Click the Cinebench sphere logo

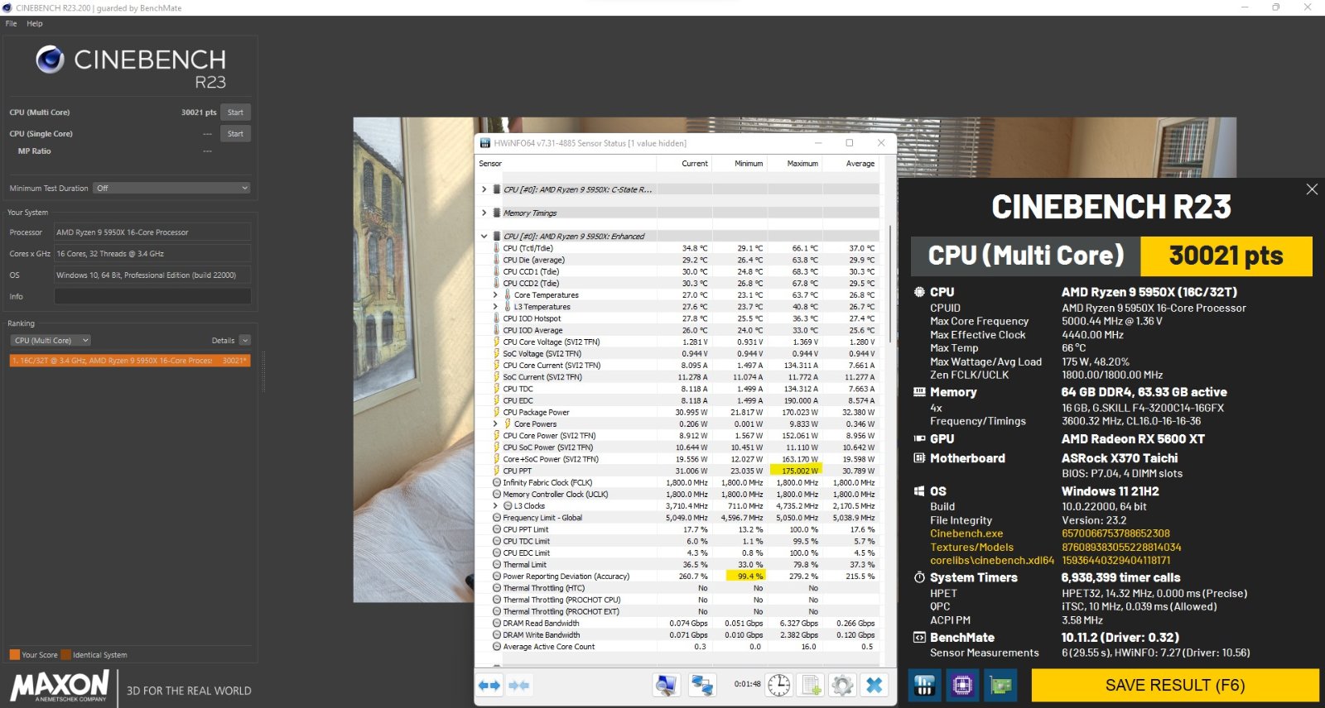[50, 60]
